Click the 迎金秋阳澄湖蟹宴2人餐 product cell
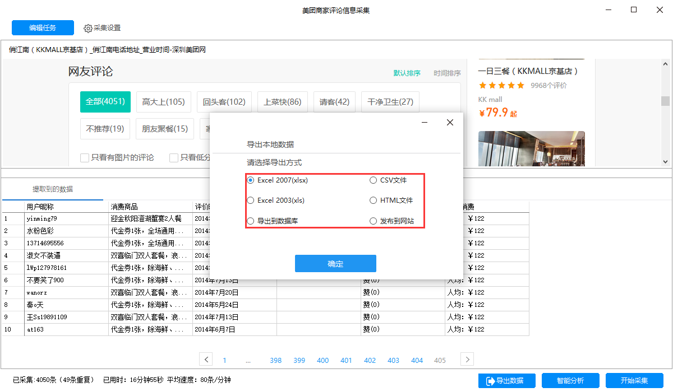 coord(151,218)
